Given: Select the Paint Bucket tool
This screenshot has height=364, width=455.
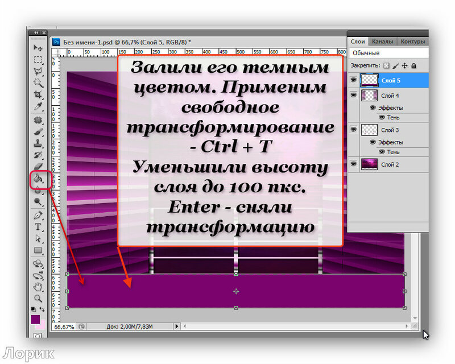Looking at the screenshot, I should point(39,178).
